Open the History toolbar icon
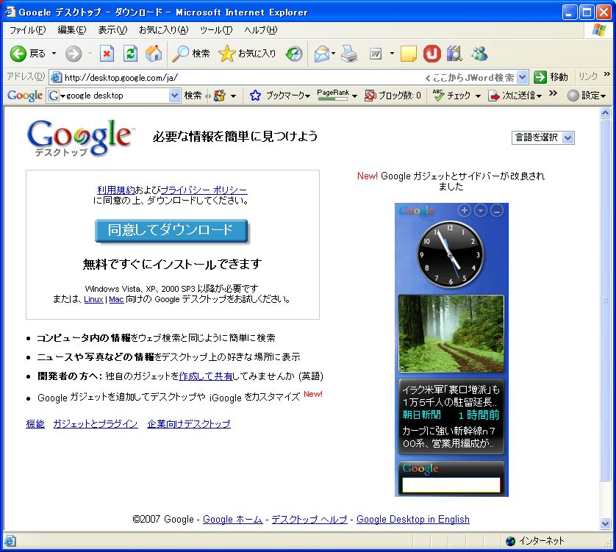The height and width of the screenshot is (552, 616). point(294,54)
